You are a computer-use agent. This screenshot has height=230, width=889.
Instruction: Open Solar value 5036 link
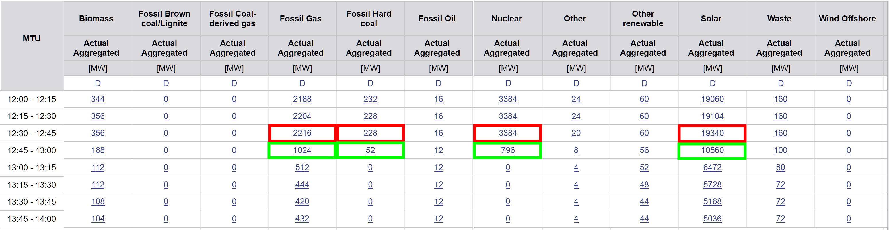[x=712, y=219]
